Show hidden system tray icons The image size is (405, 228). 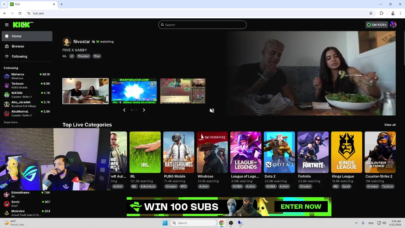(x=356, y=223)
